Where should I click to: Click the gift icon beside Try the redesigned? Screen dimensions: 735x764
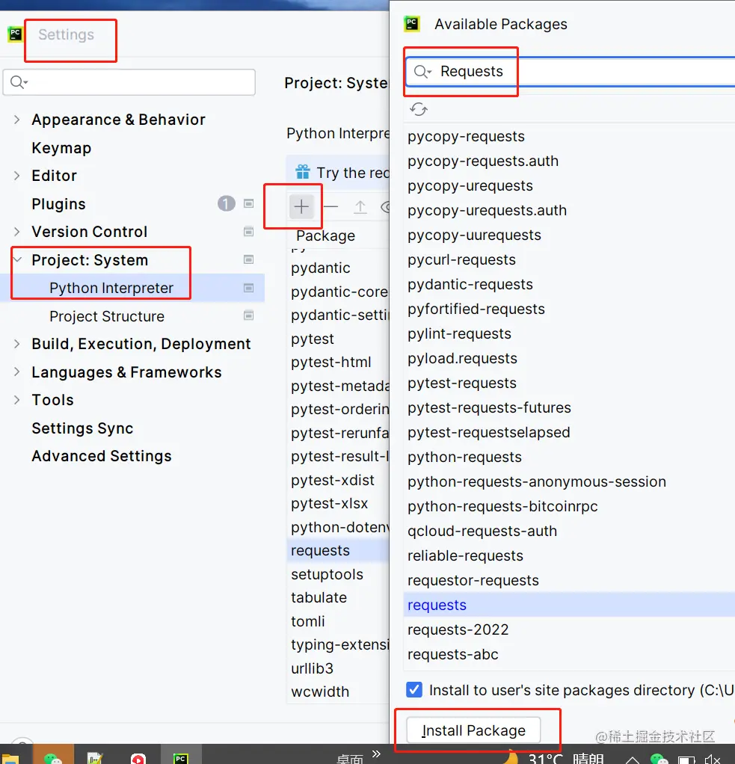[303, 172]
